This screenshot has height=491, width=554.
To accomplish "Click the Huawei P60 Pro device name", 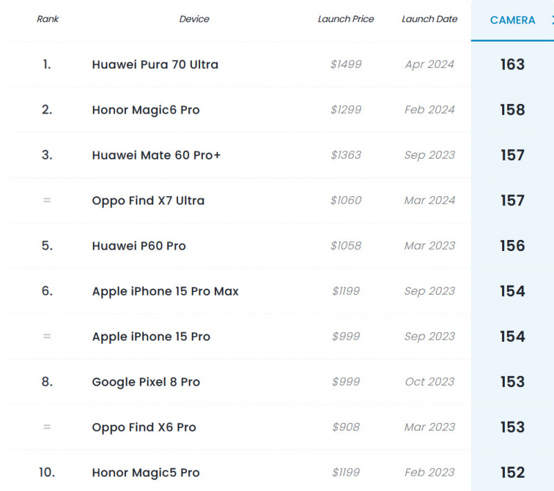I will point(138,245).
